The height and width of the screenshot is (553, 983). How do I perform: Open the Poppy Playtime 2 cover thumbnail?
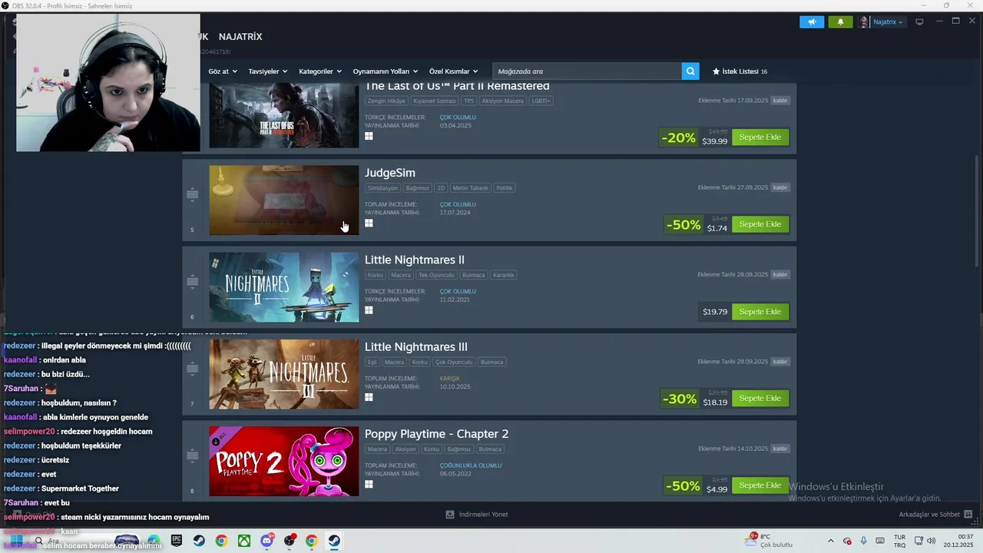pyautogui.click(x=283, y=461)
